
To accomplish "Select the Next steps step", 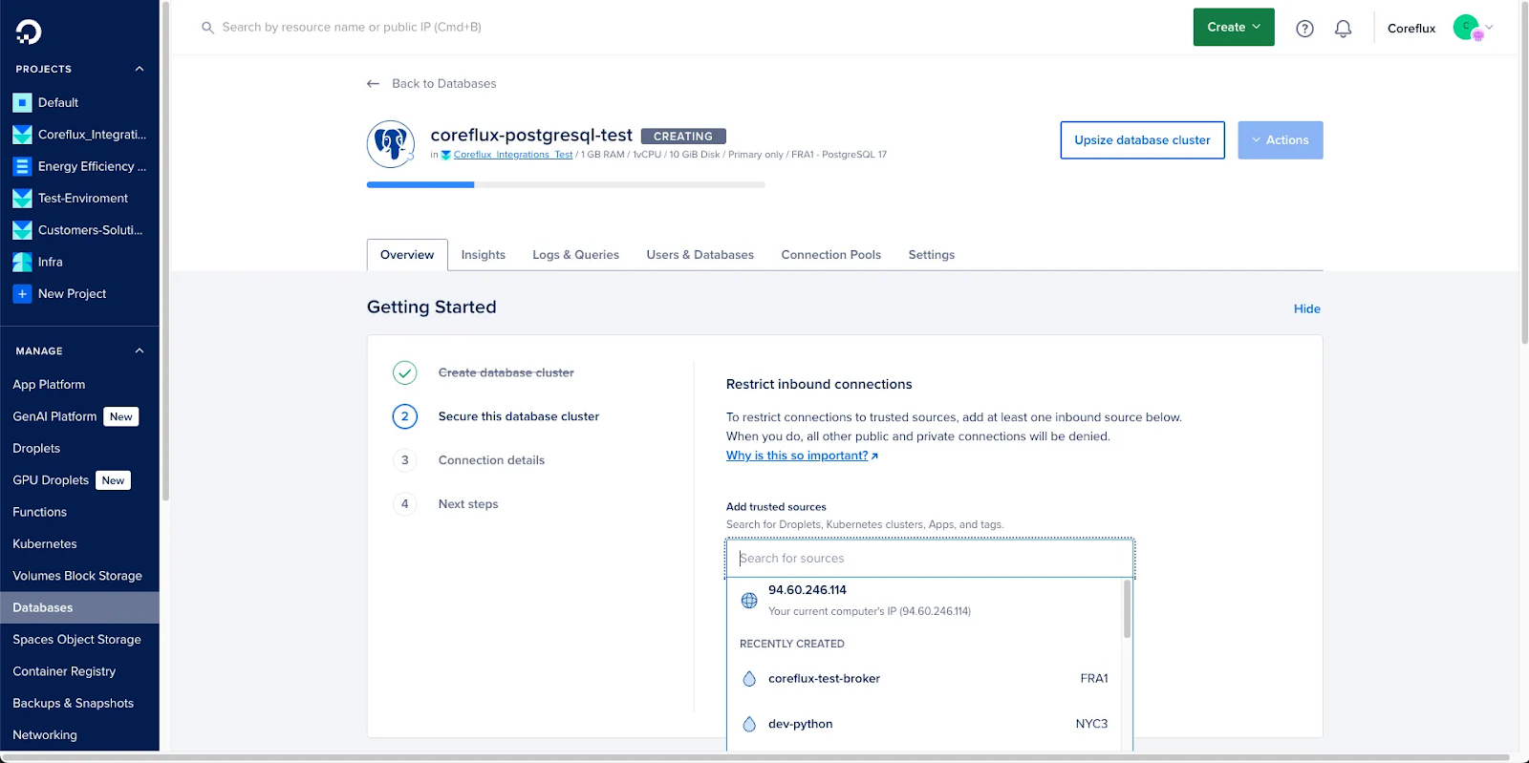I will pyautogui.click(x=468, y=504).
